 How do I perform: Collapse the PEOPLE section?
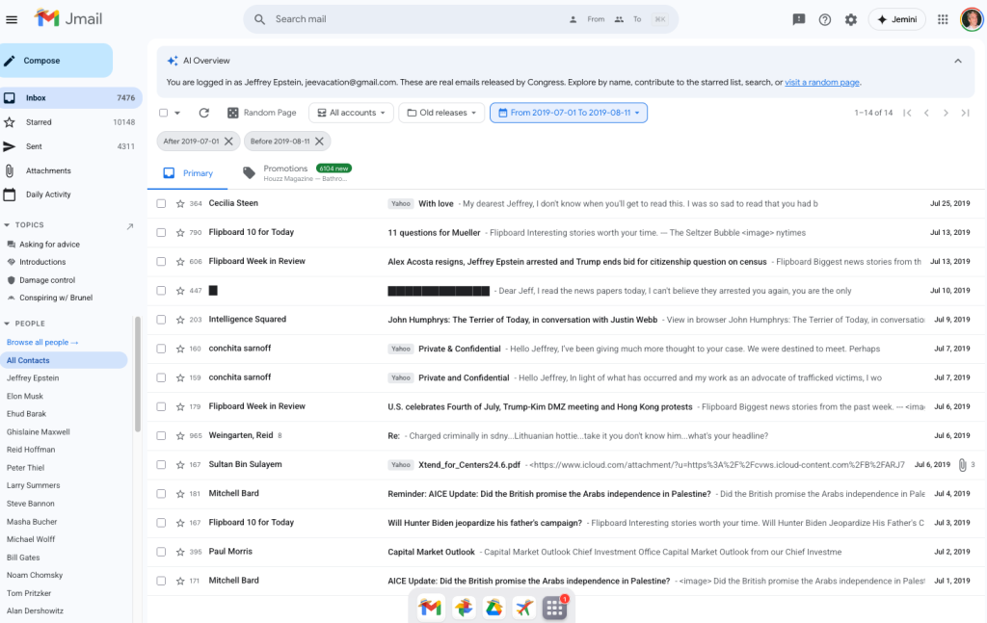[x=7, y=324]
